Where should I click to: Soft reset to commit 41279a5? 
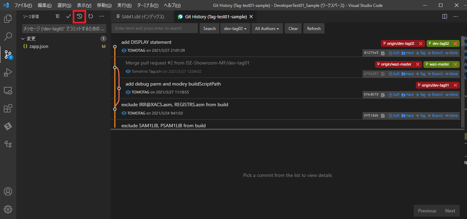coord(394,53)
